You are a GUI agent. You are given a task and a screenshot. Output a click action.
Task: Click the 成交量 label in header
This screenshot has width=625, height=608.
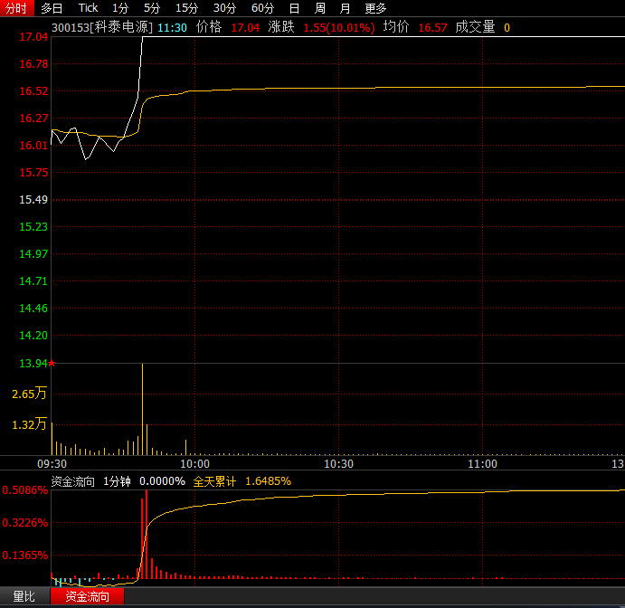click(x=475, y=27)
